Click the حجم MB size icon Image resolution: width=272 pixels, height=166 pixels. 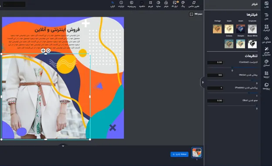(191, 14)
